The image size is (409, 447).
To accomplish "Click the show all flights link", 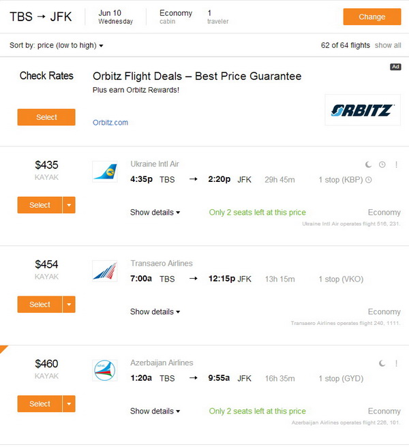I will coord(388,46).
